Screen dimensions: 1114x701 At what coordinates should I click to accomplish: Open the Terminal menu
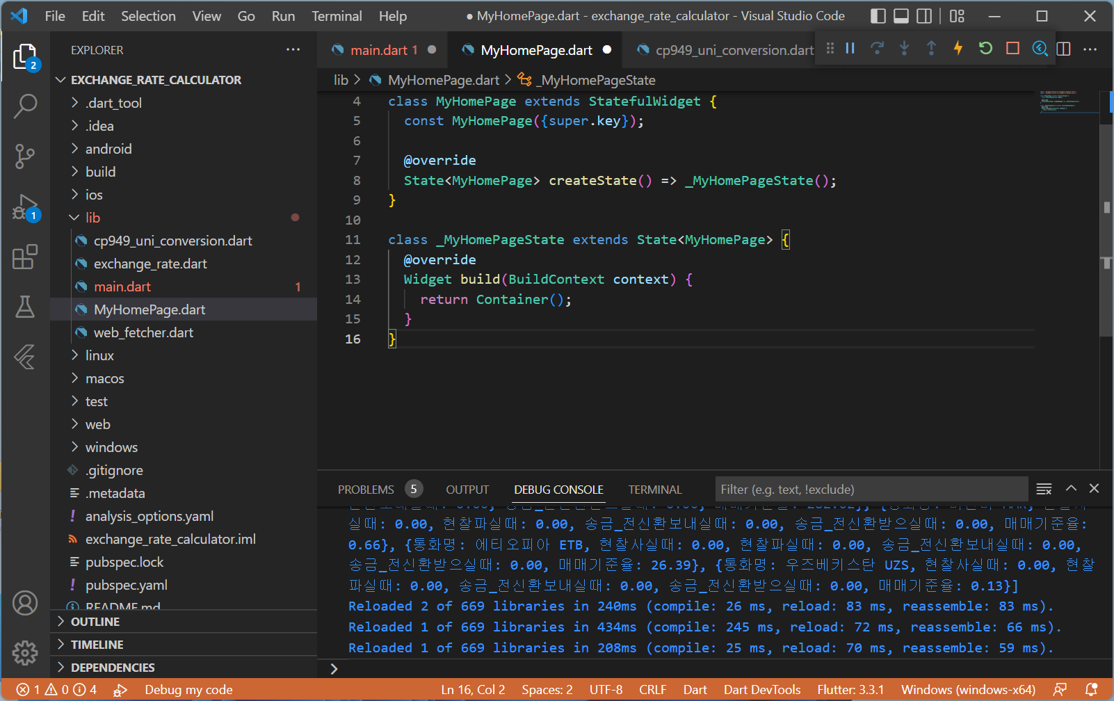point(337,16)
